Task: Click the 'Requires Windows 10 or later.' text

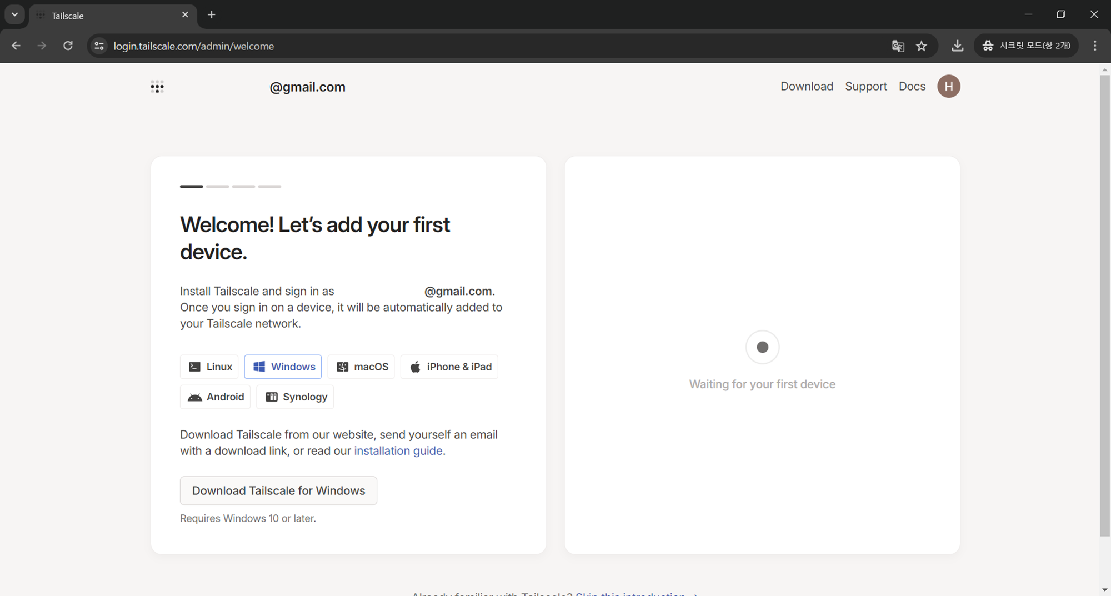Action: (248, 518)
